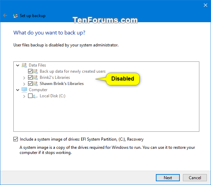This screenshot has height=185, width=211.
Task: Click the icon beside Back up data for newly created users
Action: pos(35,71)
